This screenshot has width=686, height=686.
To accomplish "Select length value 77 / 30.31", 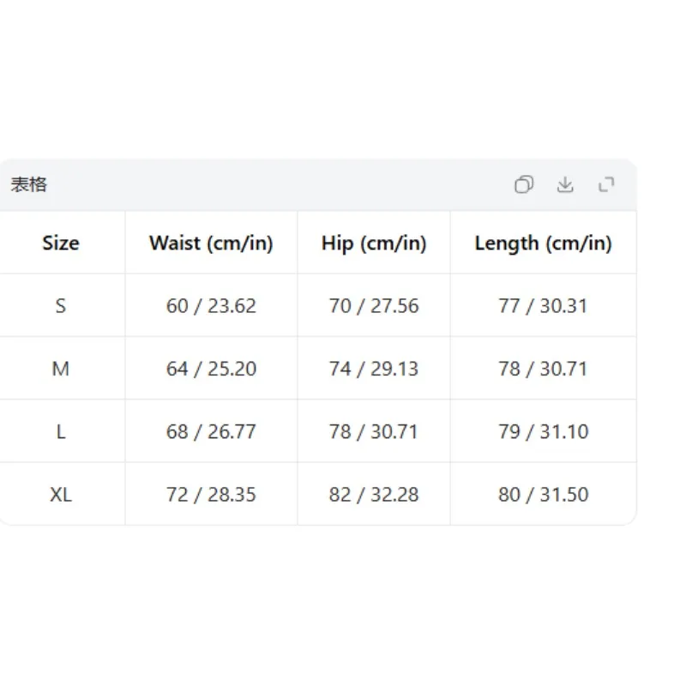I will coord(544,305).
